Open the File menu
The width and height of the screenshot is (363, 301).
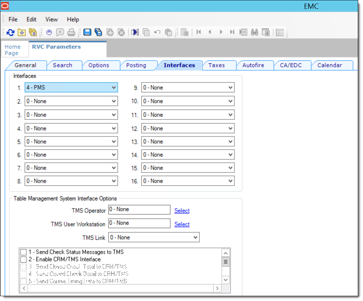click(13, 19)
